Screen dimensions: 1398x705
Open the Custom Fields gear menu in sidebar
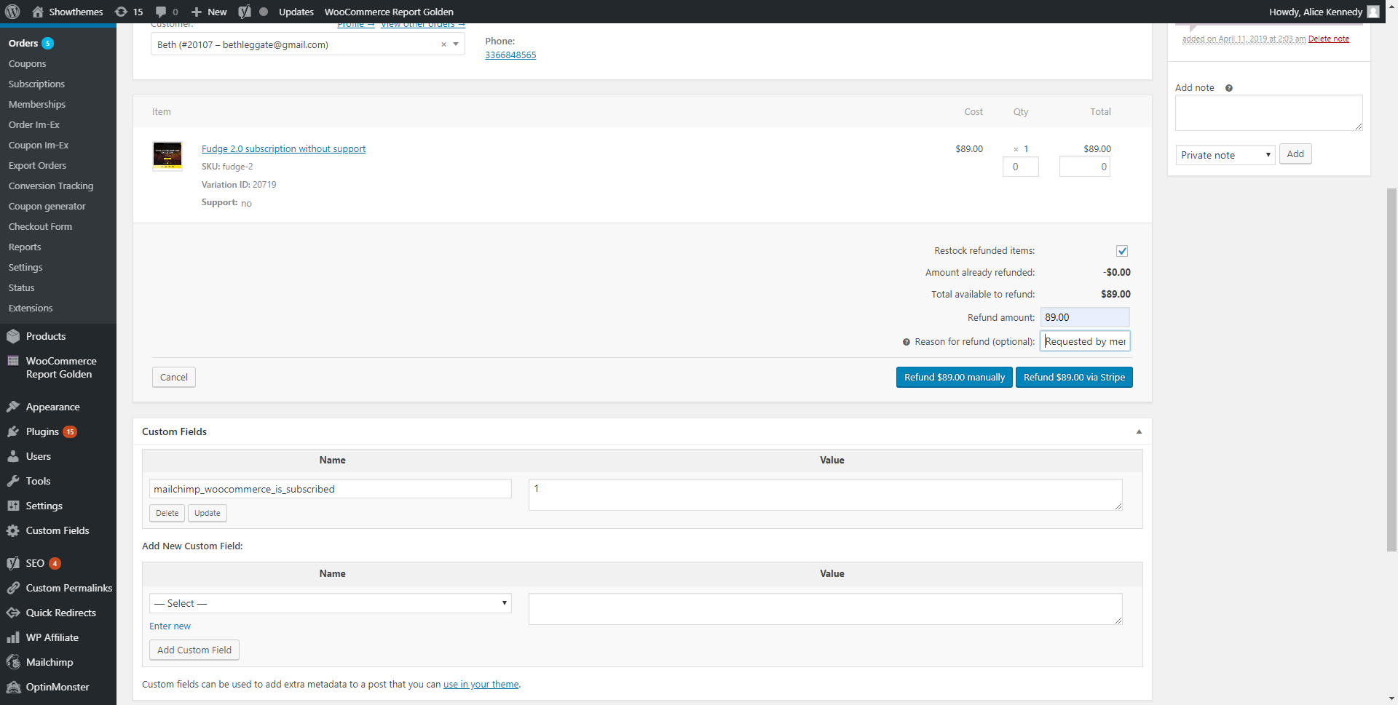(x=58, y=530)
